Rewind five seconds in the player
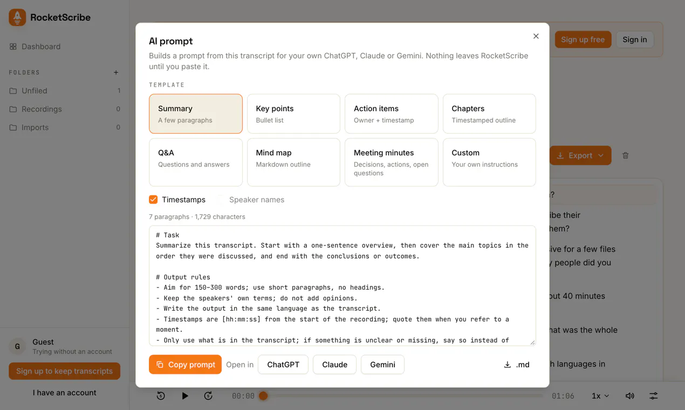This screenshot has height=410, width=685. click(x=161, y=396)
